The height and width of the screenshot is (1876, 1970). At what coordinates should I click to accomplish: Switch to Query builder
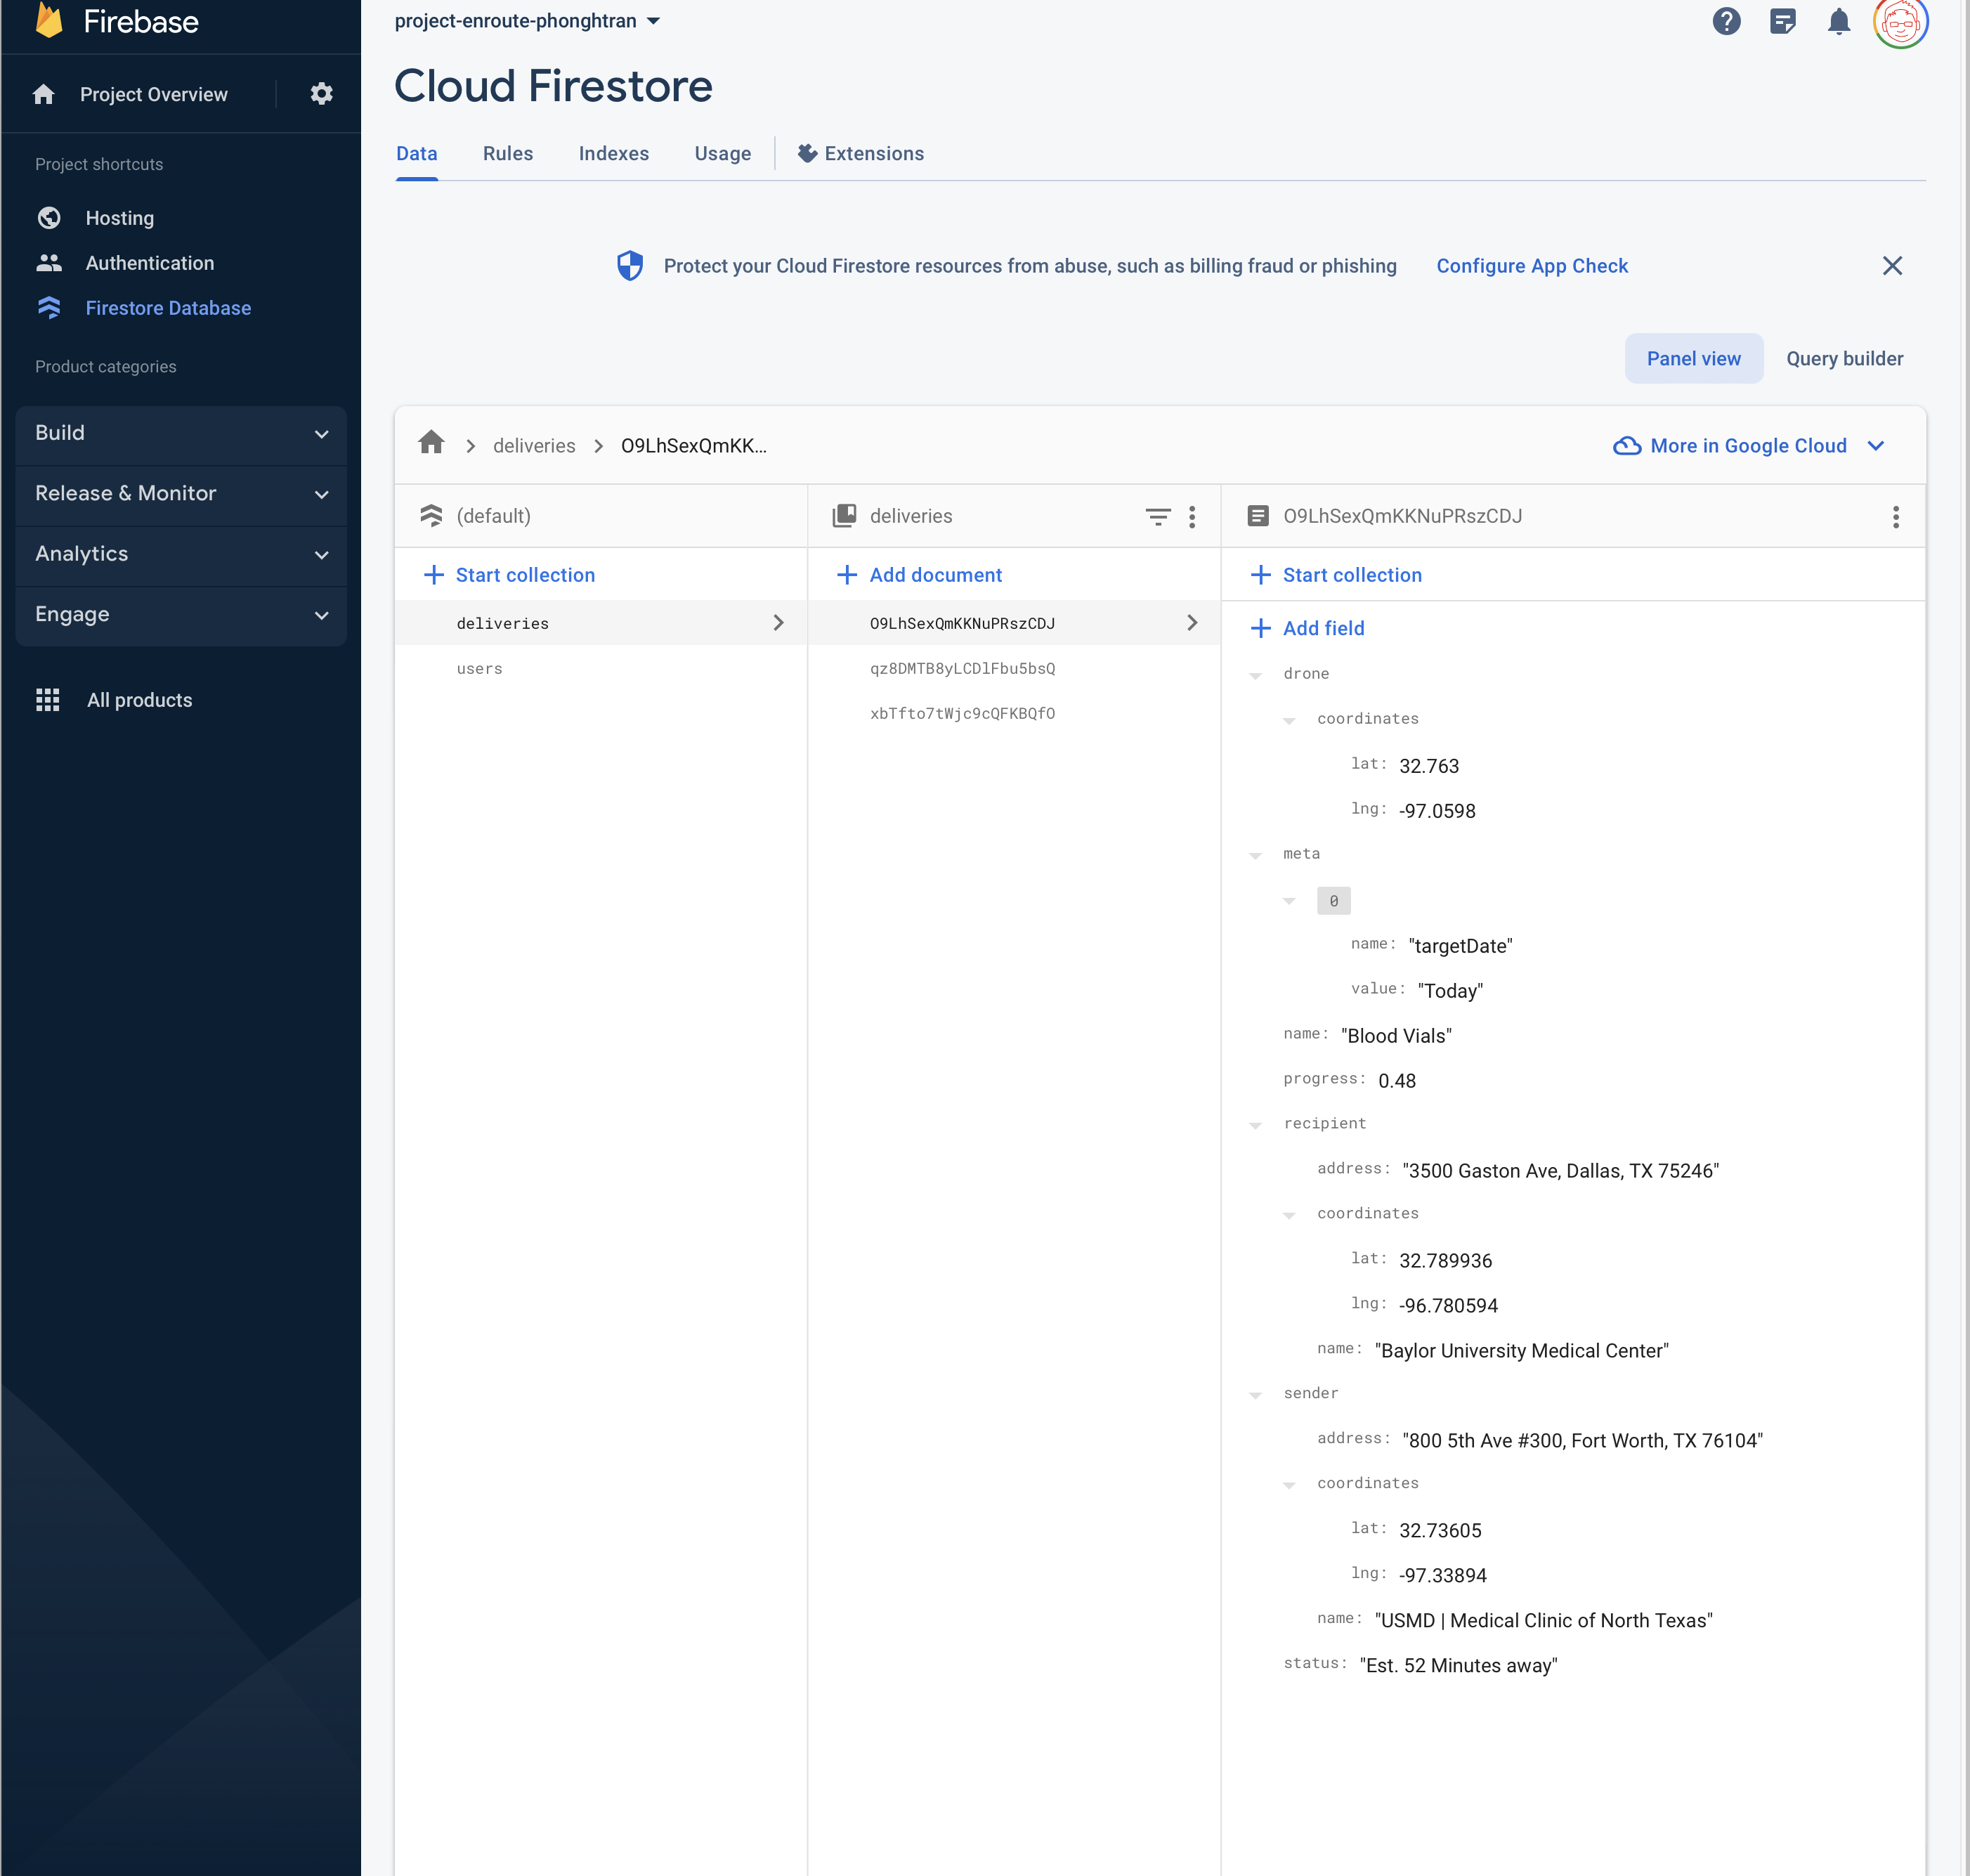point(1844,358)
